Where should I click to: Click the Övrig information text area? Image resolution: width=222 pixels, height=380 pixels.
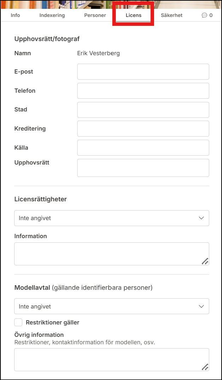pos(106,359)
